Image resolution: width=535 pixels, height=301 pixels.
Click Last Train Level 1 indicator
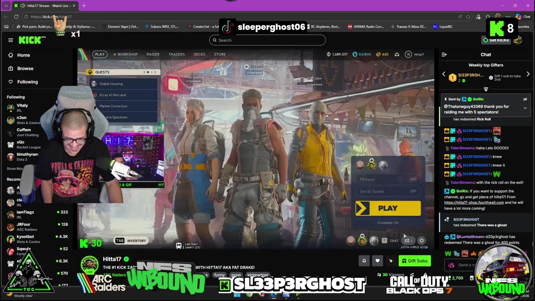188,246
